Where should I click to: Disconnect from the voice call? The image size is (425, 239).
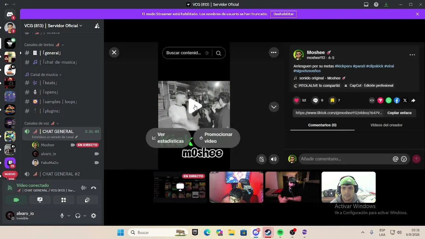point(94,188)
